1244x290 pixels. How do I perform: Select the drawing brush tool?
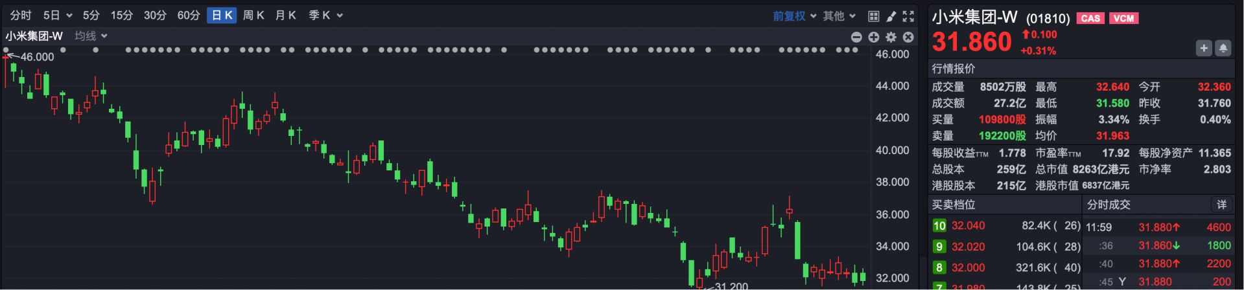[x=891, y=16]
